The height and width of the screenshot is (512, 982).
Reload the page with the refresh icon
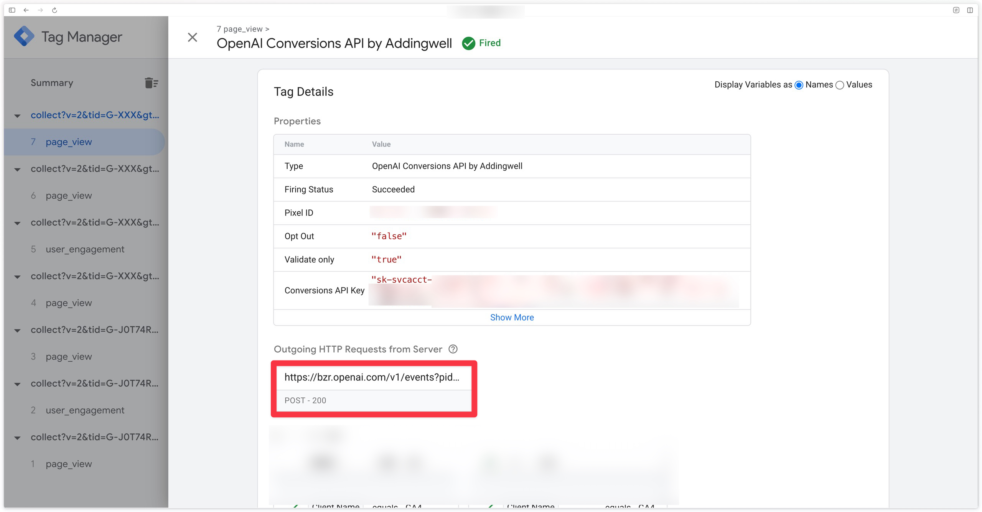[54, 10]
